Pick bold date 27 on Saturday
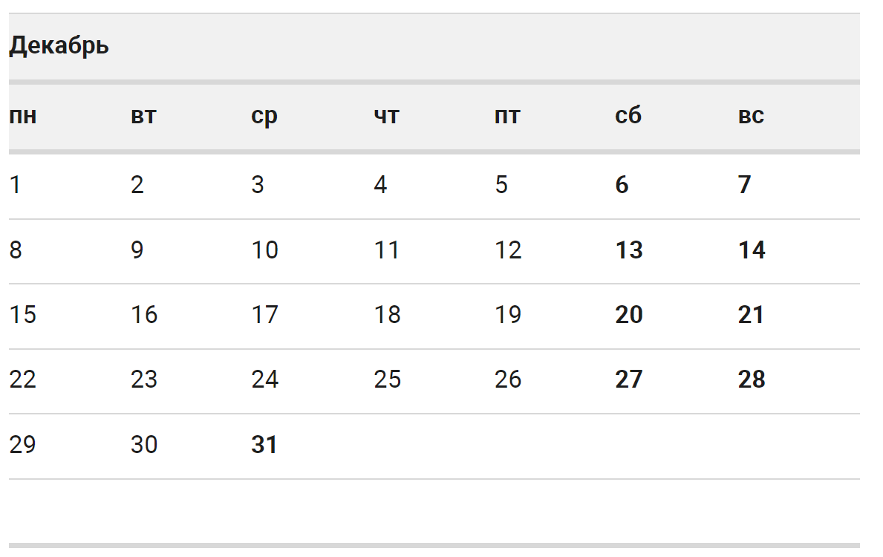 click(629, 380)
